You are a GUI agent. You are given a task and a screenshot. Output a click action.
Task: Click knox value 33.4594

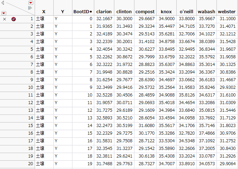coord(167,118)
